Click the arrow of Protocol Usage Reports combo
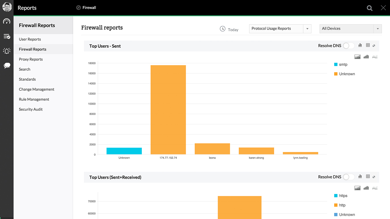 307,29
